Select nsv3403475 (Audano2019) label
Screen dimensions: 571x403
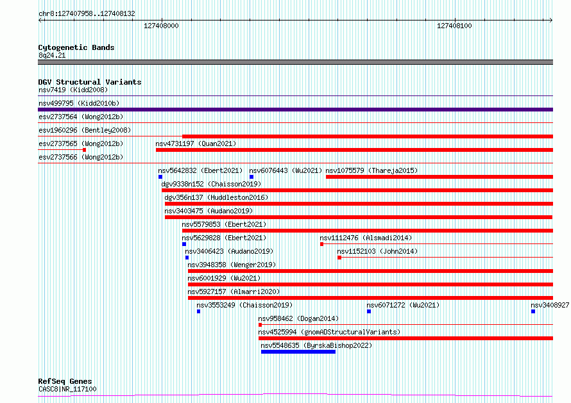209,211
